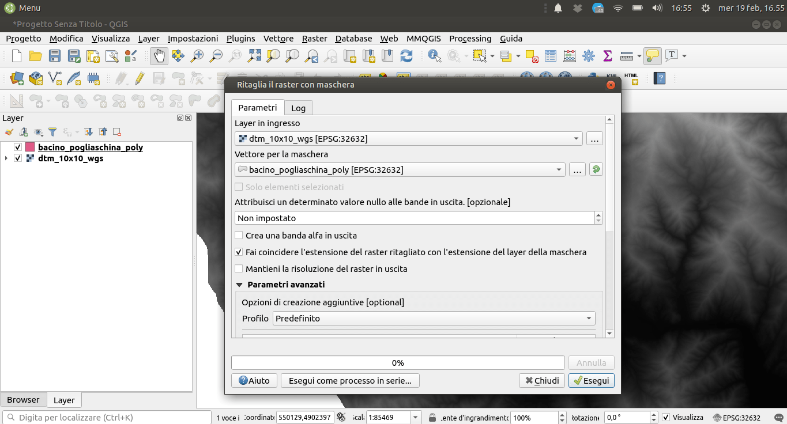
Task: Open the Profilo 'Predefinito' dropdown
Action: 434,319
